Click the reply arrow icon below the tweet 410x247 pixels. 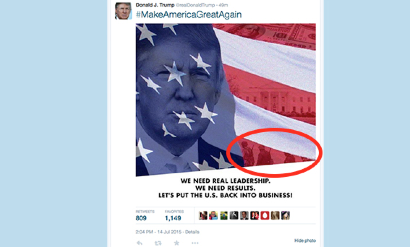click(x=139, y=243)
